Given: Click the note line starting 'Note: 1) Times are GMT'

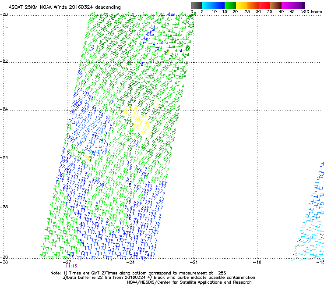Looking at the screenshot, I should (138, 273).
